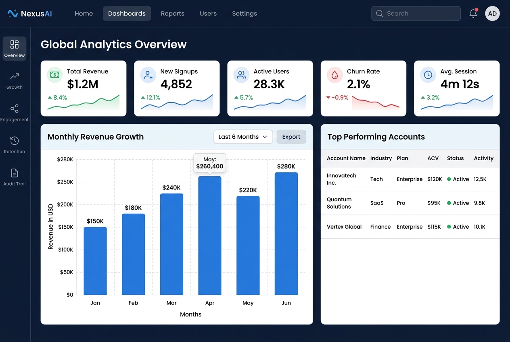Click the Last 6 Months chevron arrow
510x342 pixels.
[265, 137]
